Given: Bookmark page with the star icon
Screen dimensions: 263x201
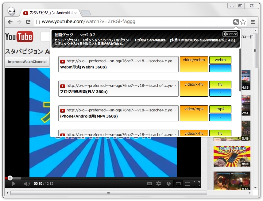Looking at the screenshot, I should 243,22.
